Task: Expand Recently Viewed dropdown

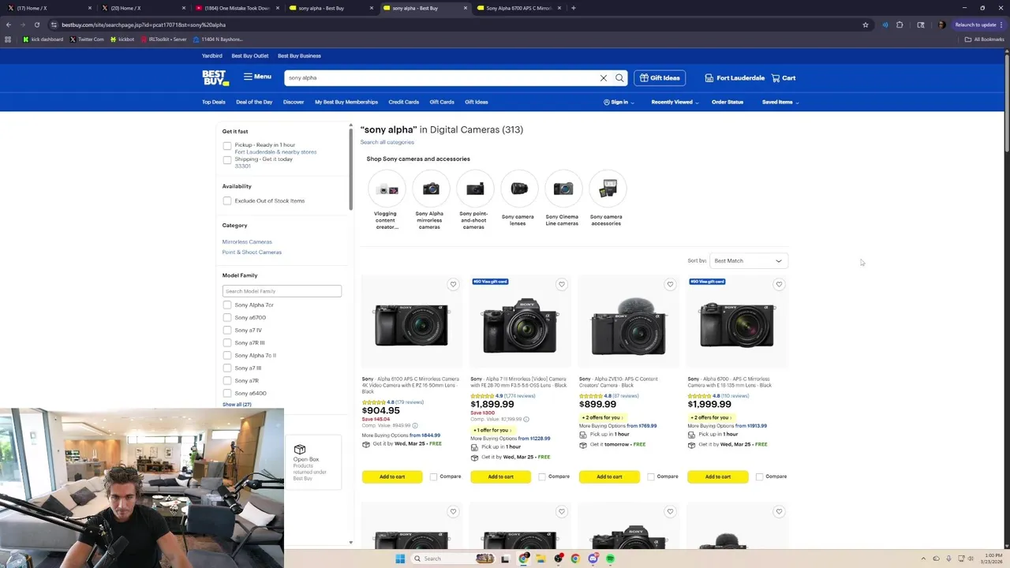Action: pos(675,102)
